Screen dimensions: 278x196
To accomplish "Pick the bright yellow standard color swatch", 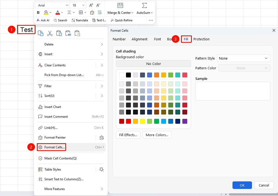I will 143,121.
